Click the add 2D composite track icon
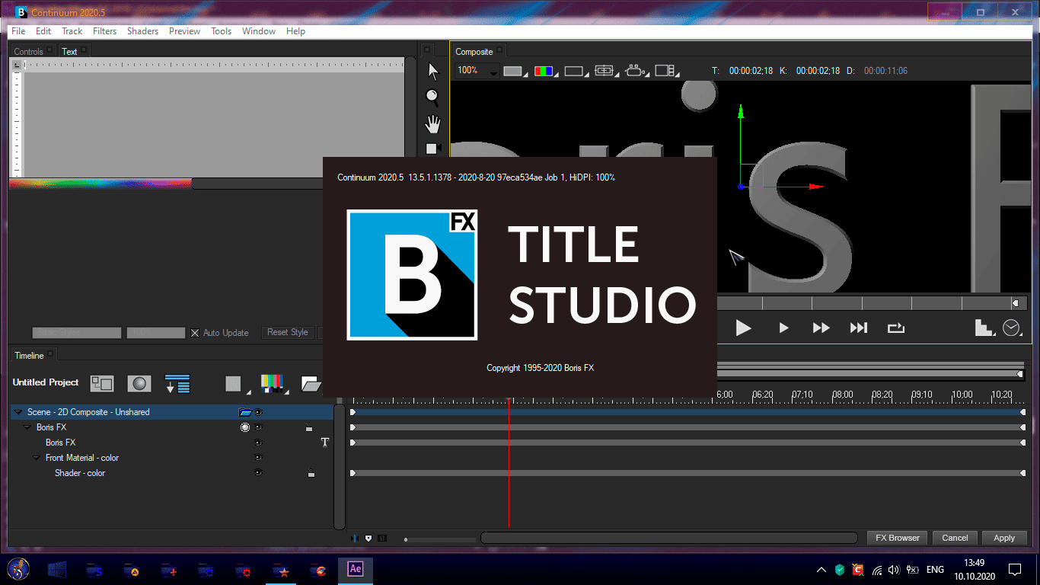The height and width of the screenshot is (585, 1040). pos(102,383)
